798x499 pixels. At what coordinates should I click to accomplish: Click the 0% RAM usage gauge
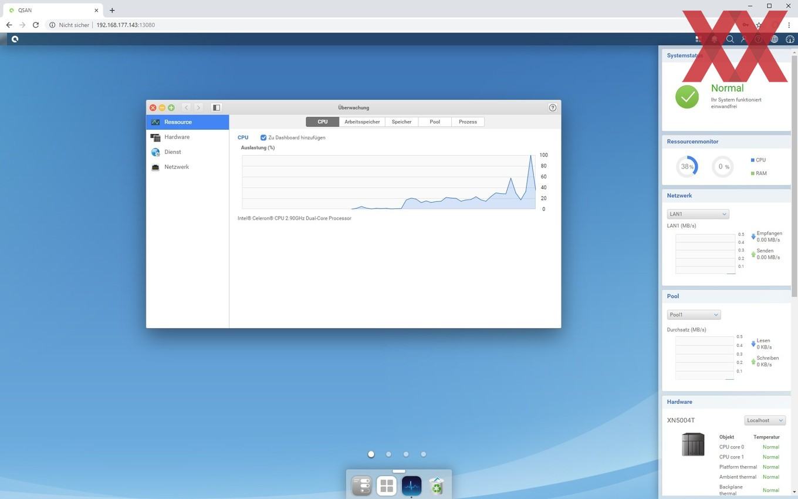722,167
